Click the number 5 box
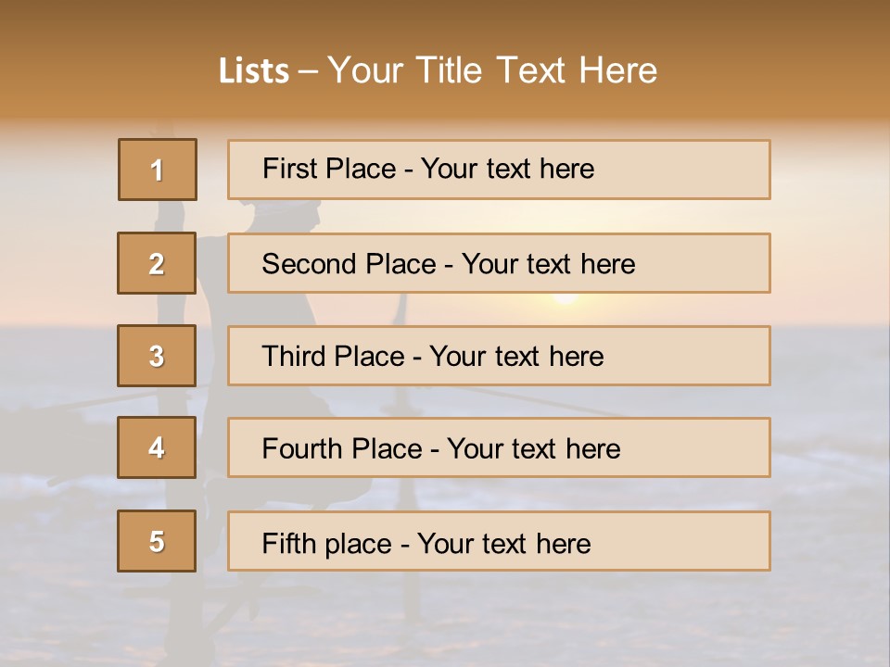Image resolution: width=890 pixels, height=667 pixels. coord(157,541)
